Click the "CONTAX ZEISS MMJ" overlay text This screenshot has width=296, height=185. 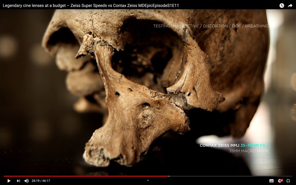point(219,145)
